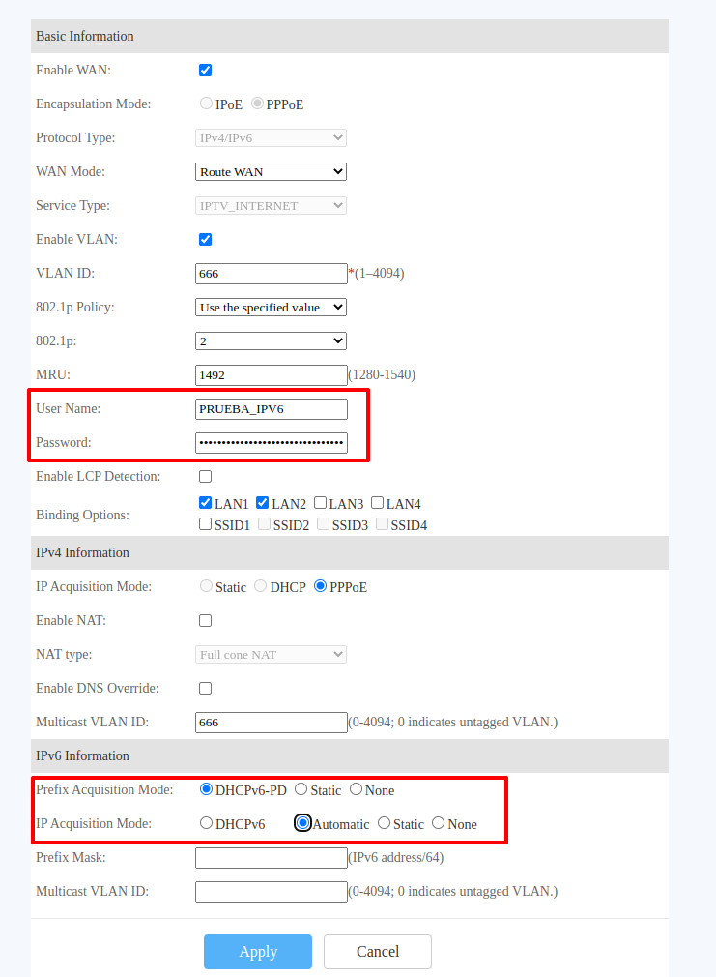
Task: Select Static for Prefix Acquisition Mode
Action: [x=301, y=789]
